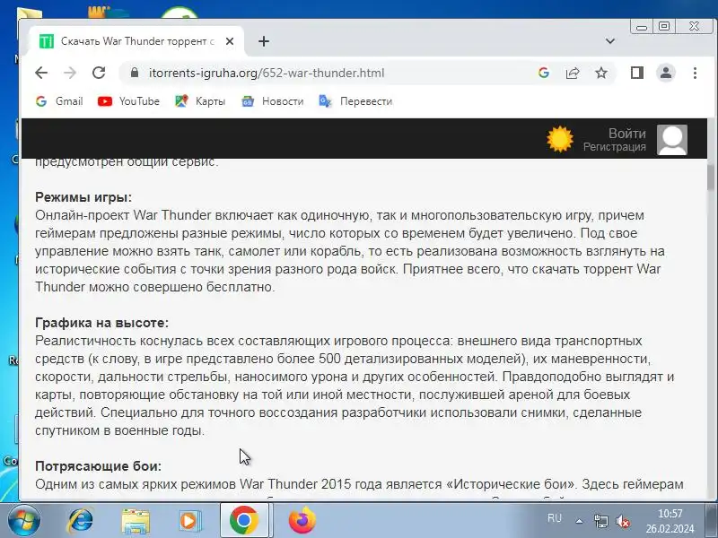Open the Chrome three-dot menu
Viewport: 718px width, 538px height.
pyautogui.click(x=695, y=73)
